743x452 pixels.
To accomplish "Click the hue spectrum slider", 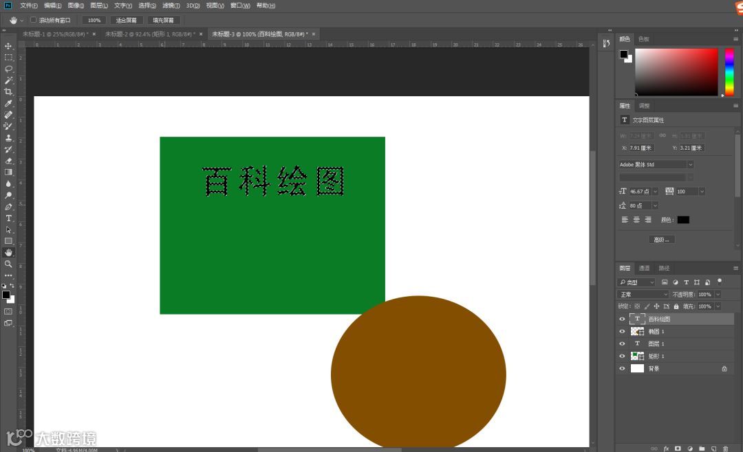I will click(729, 72).
